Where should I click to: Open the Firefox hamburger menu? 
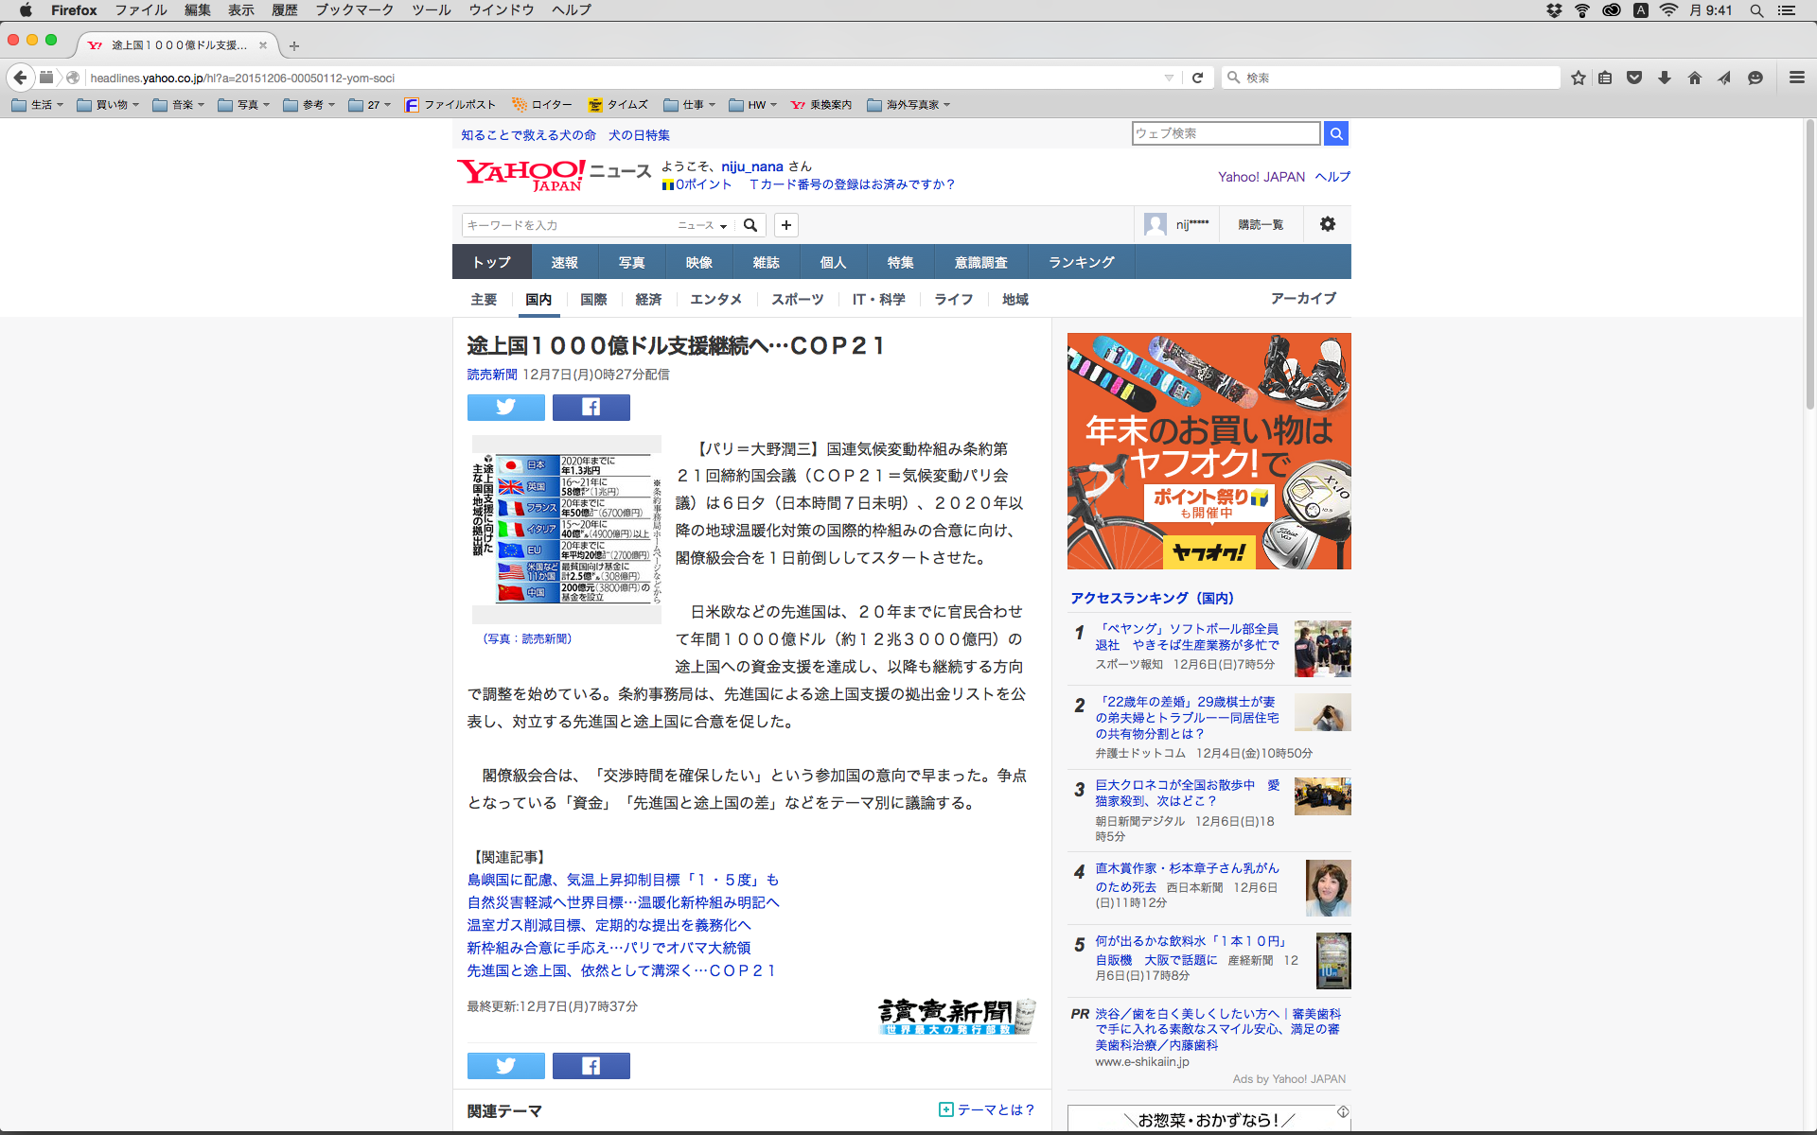coord(1796,78)
